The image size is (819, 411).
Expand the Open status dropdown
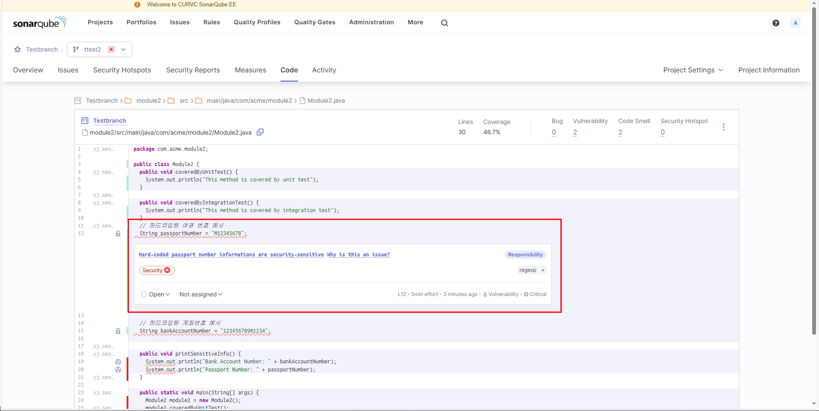tap(156, 294)
